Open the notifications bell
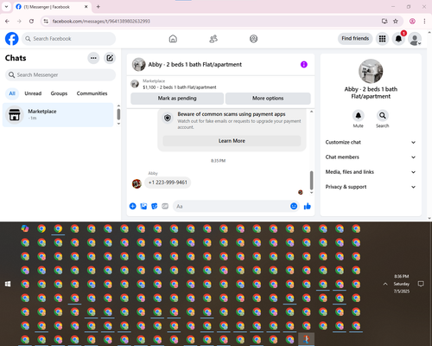The width and height of the screenshot is (432, 346). (x=398, y=39)
